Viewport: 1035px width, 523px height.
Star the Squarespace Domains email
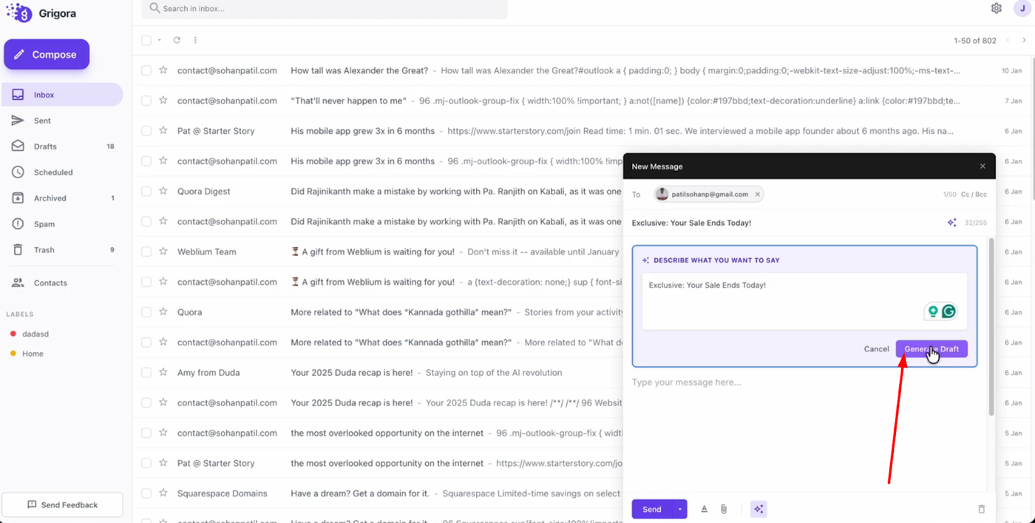tap(163, 493)
